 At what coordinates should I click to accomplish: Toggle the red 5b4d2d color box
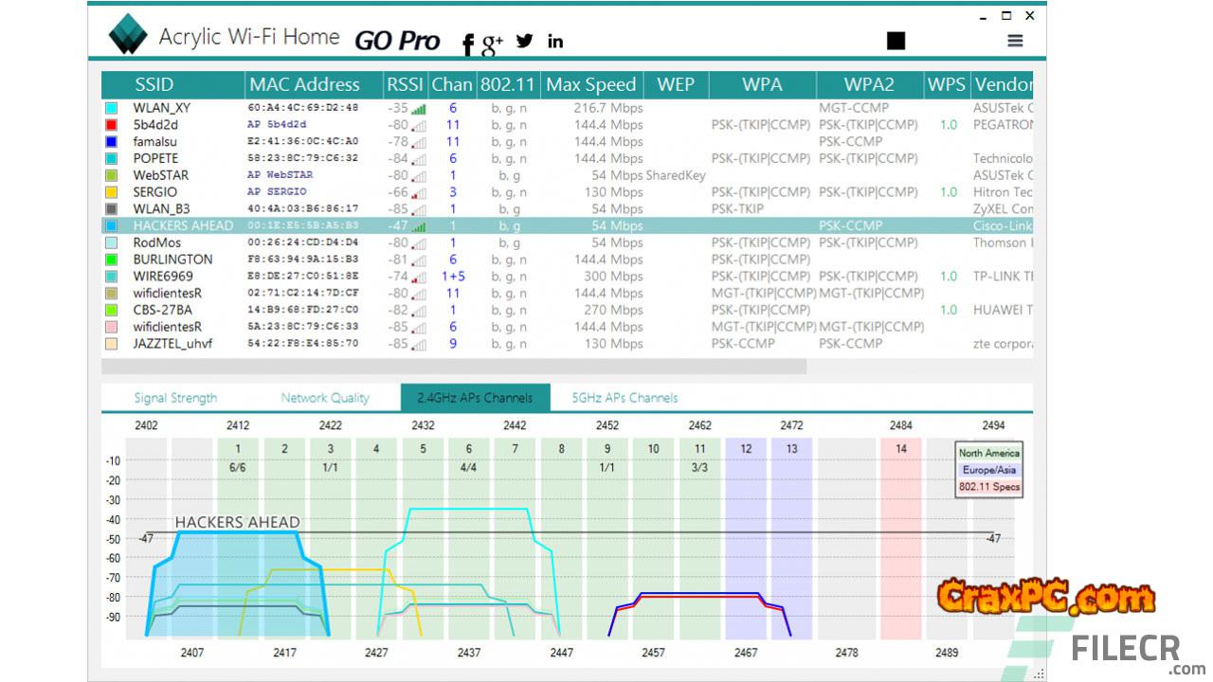(112, 125)
